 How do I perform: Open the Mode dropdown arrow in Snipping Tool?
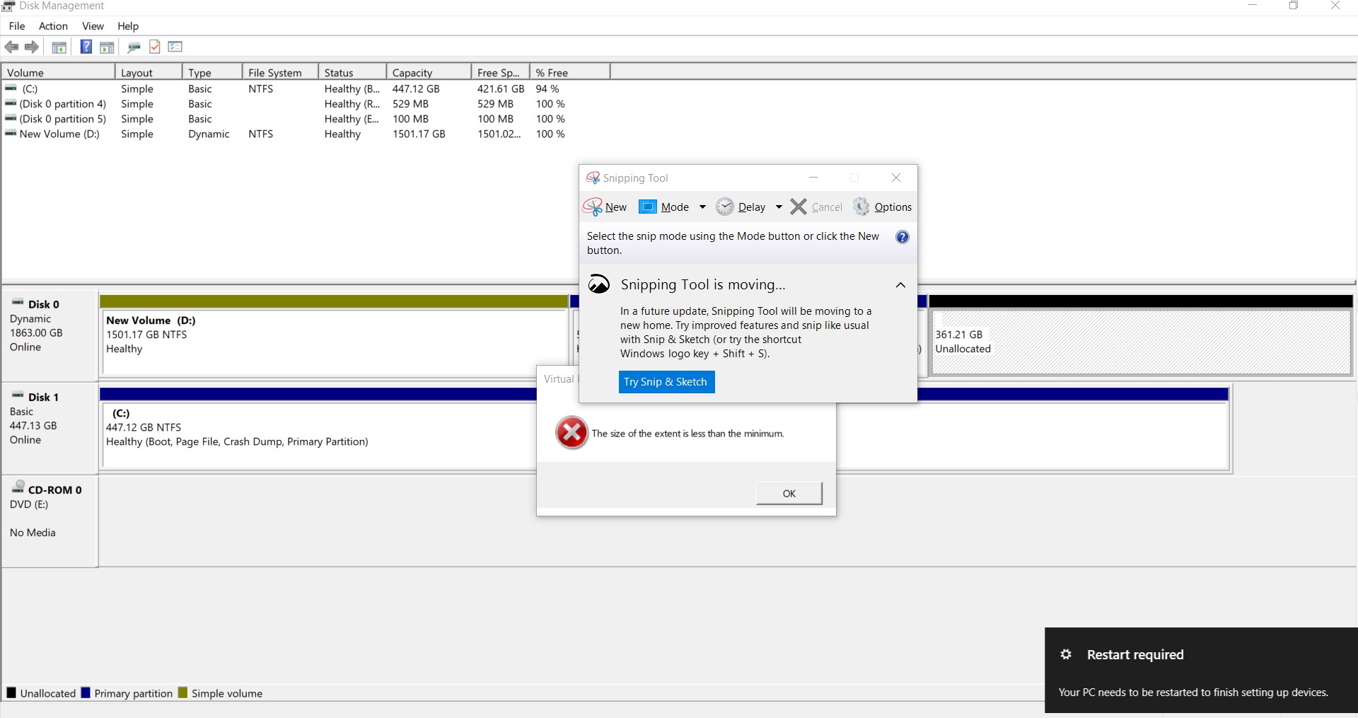click(x=702, y=207)
